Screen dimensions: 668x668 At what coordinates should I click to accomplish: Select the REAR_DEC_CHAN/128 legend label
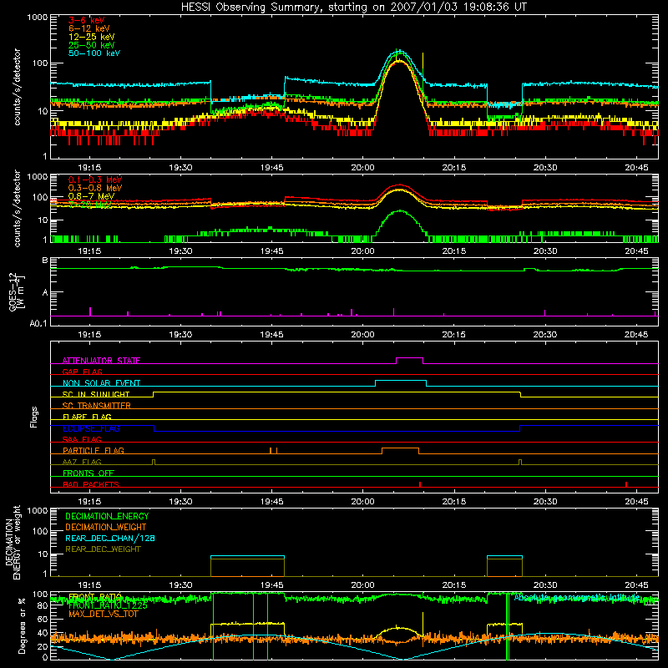[110, 538]
